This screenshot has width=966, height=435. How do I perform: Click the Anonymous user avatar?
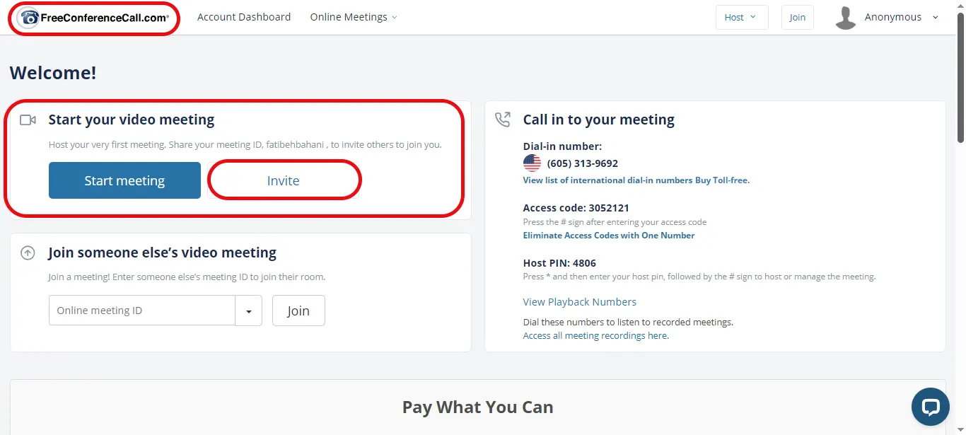click(845, 18)
